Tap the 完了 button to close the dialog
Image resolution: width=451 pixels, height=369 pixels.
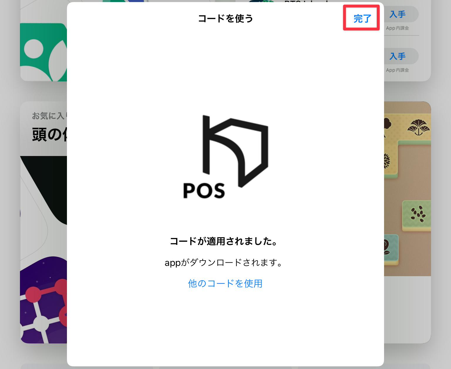(362, 19)
